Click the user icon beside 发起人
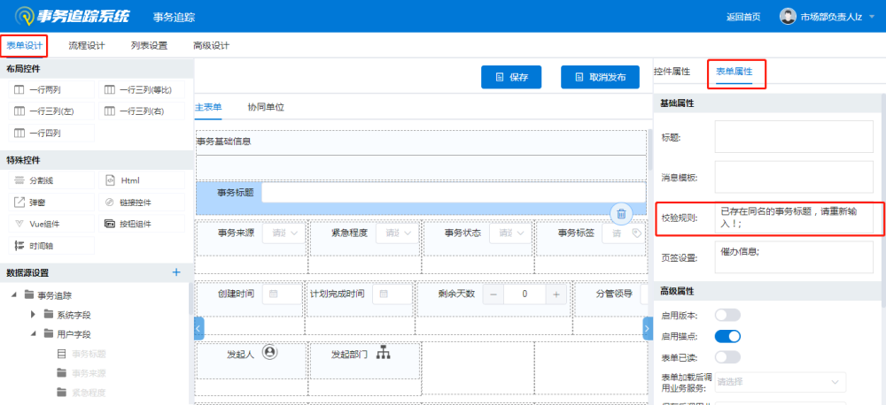The height and width of the screenshot is (405, 886). pyautogui.click(x=270, y=353)
